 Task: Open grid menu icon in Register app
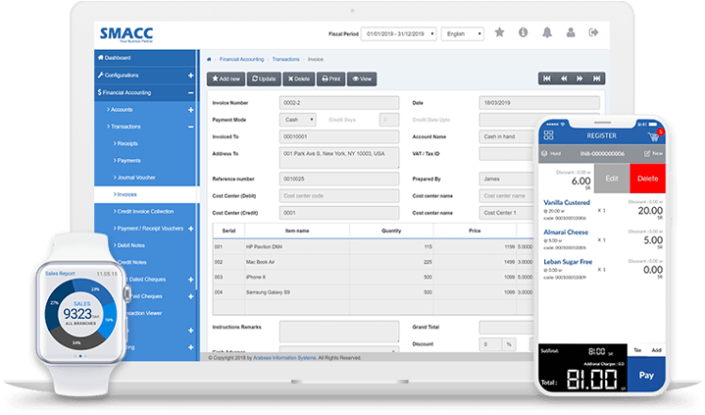(545, 135)
